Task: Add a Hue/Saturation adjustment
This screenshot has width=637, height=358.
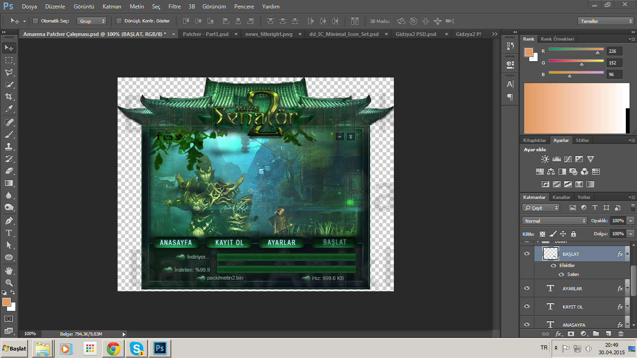Action: pos(539,172)
